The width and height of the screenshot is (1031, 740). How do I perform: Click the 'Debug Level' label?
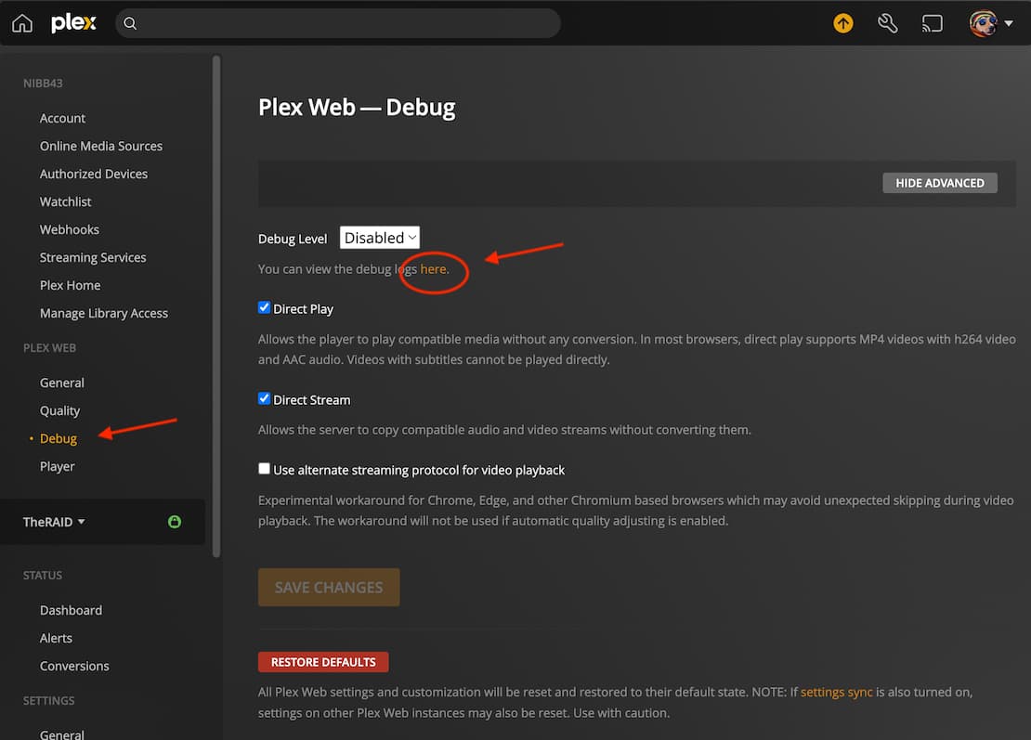point(293,239)
